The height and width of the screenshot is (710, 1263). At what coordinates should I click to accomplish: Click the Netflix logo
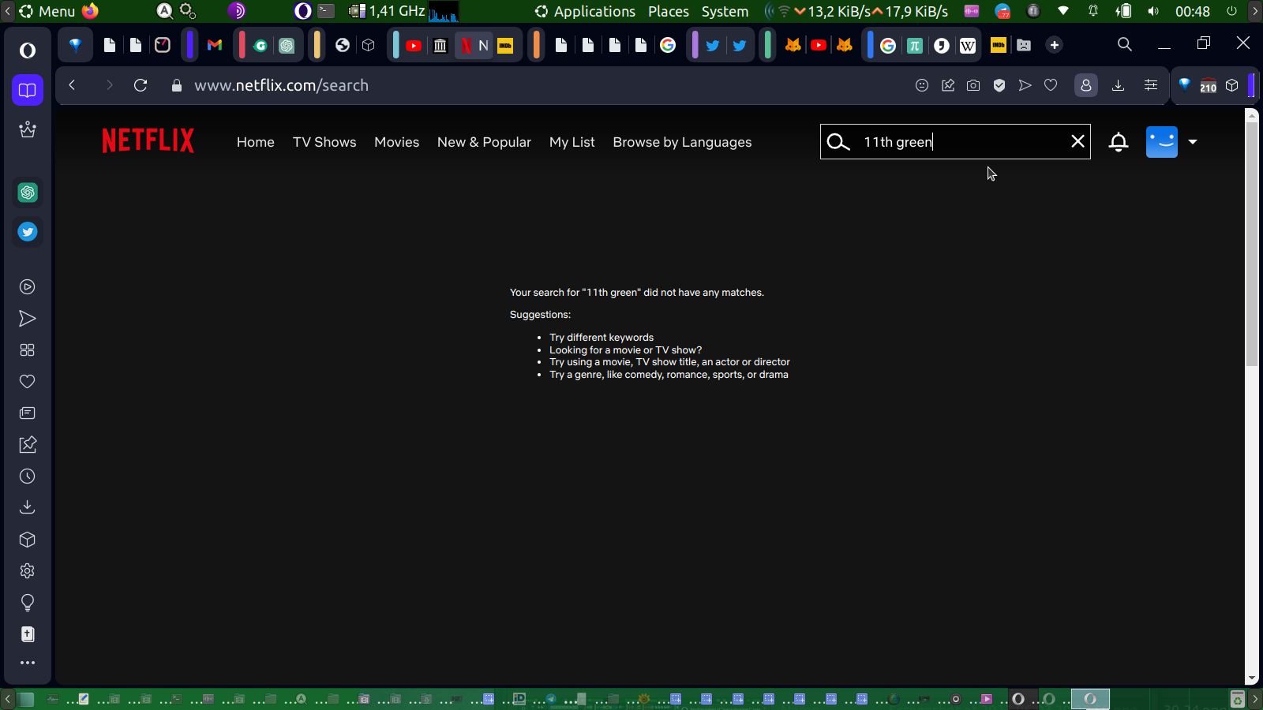(x=148, y=141)
